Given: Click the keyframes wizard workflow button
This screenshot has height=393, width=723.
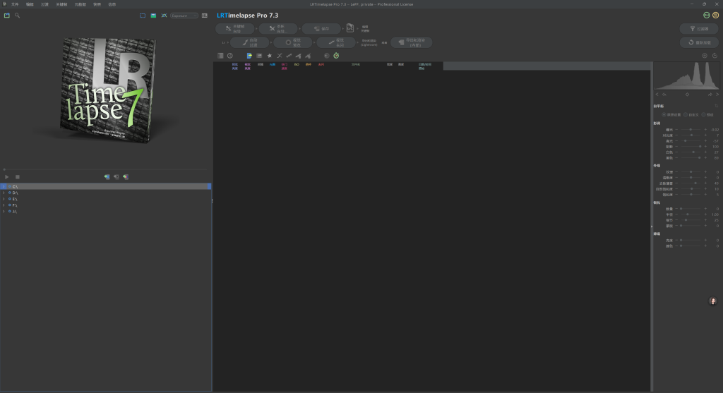Looking at the screenshot, I should (x=235, y=29).
